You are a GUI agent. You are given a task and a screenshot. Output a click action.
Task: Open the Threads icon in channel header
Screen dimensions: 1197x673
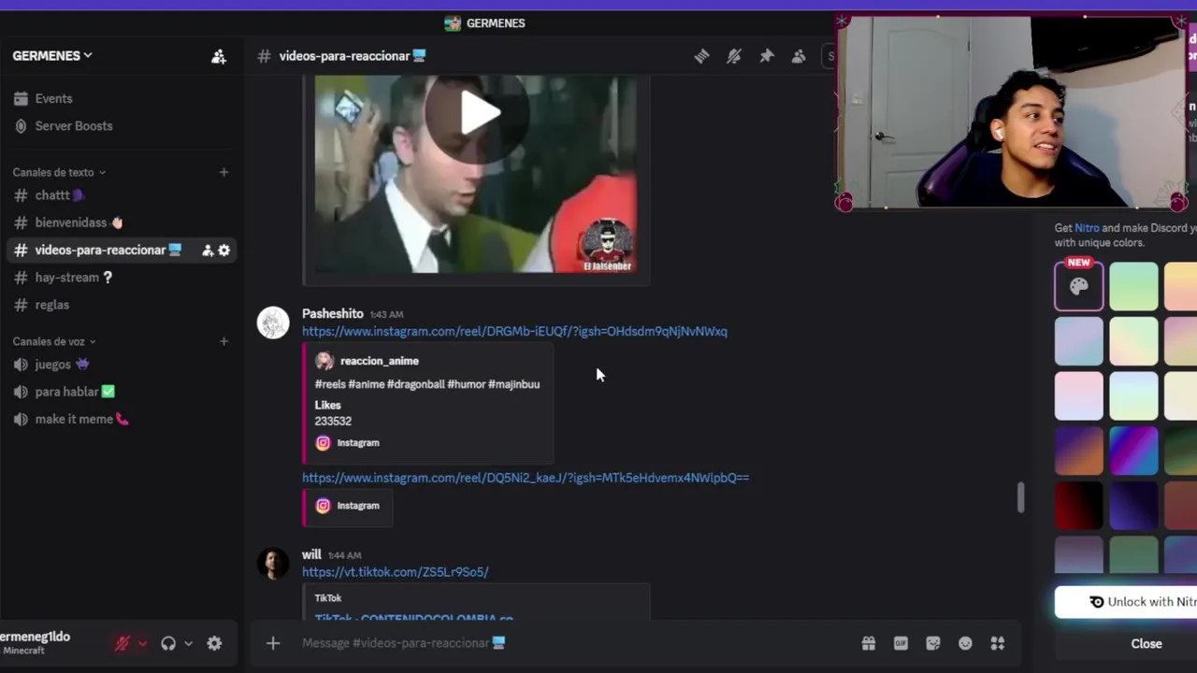pyautogui.click(x=701, y=56)
